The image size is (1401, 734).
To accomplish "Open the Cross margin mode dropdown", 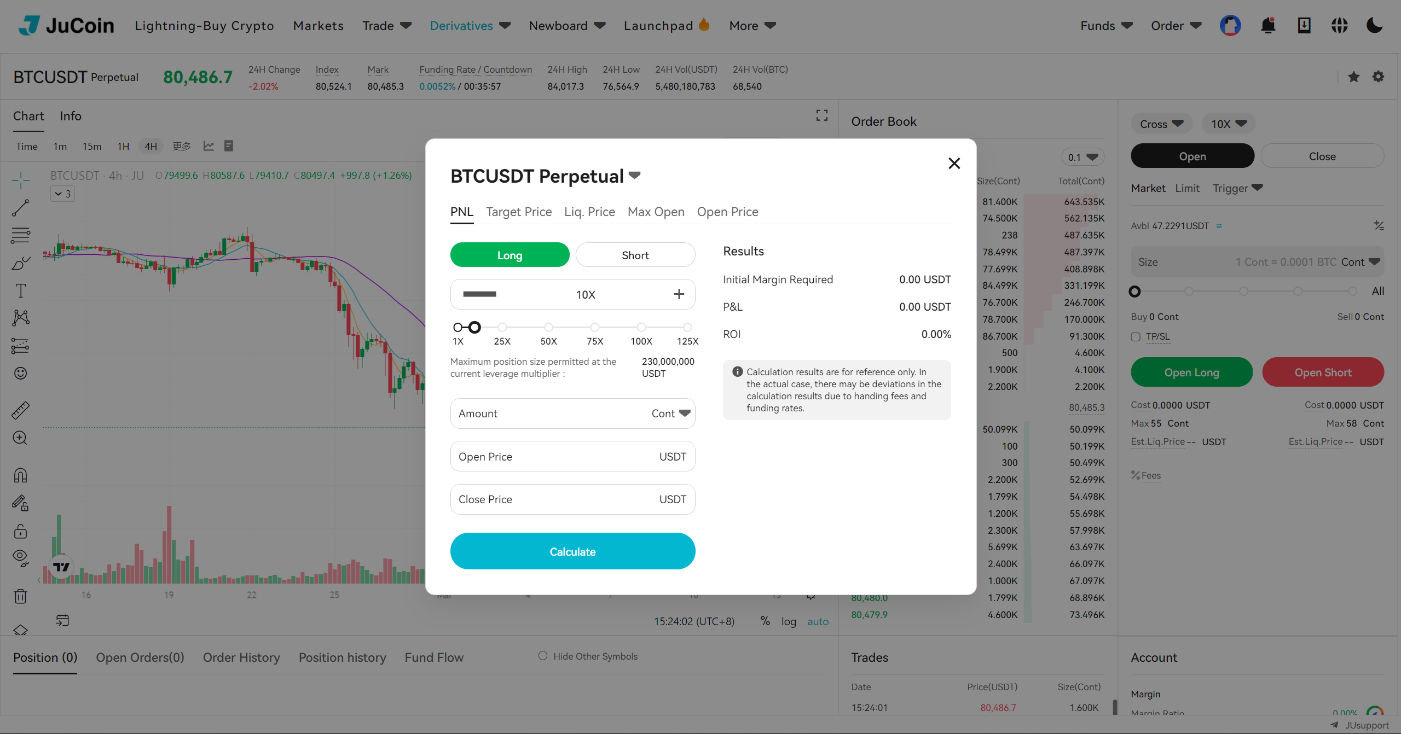I will [x=1161, y=124].
